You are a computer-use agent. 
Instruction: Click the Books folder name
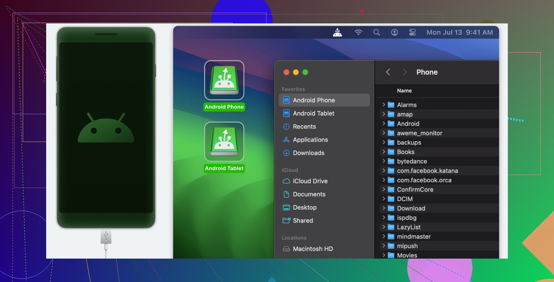click(406, 152)
